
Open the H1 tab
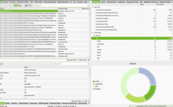coord(71,2)
